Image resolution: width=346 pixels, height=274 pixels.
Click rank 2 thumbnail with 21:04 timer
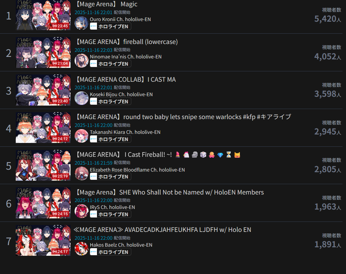[43, 52]
